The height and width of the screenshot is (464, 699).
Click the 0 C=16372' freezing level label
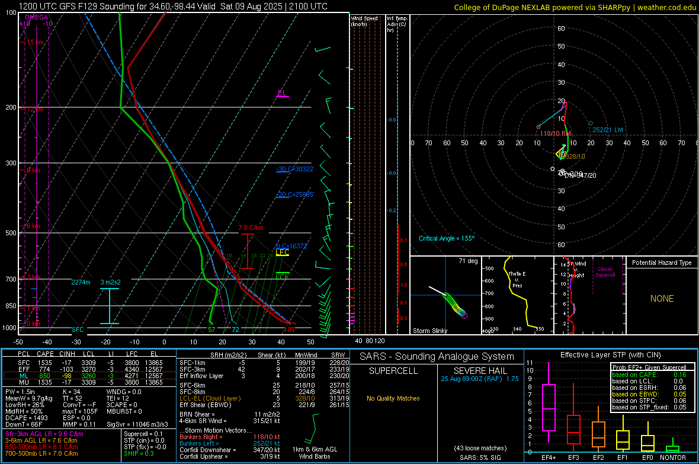[x=292, y=247]
